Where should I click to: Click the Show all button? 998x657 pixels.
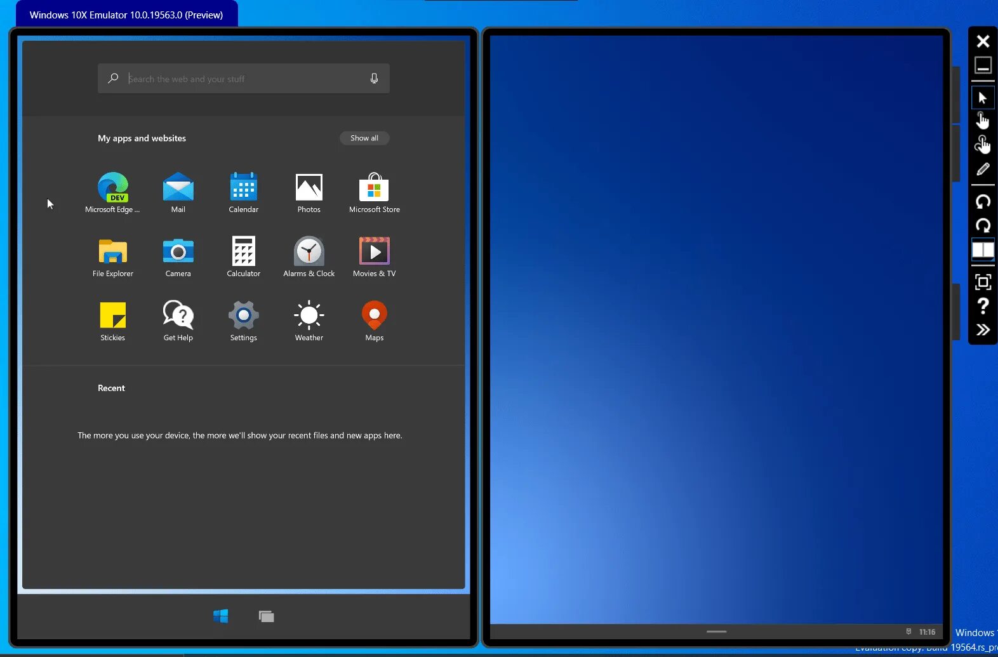click(364, 138)
